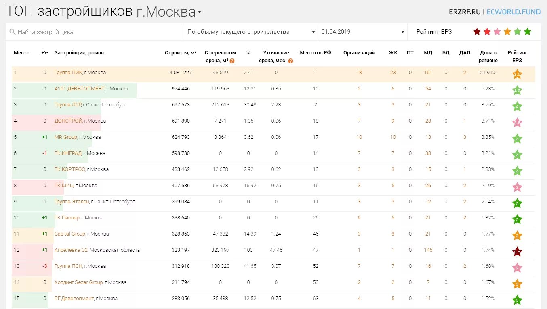Image resolution: width=547 pixels, height=309 pixels.
Task: Focus the Найти застройщика search field
Action: [95, 32]
